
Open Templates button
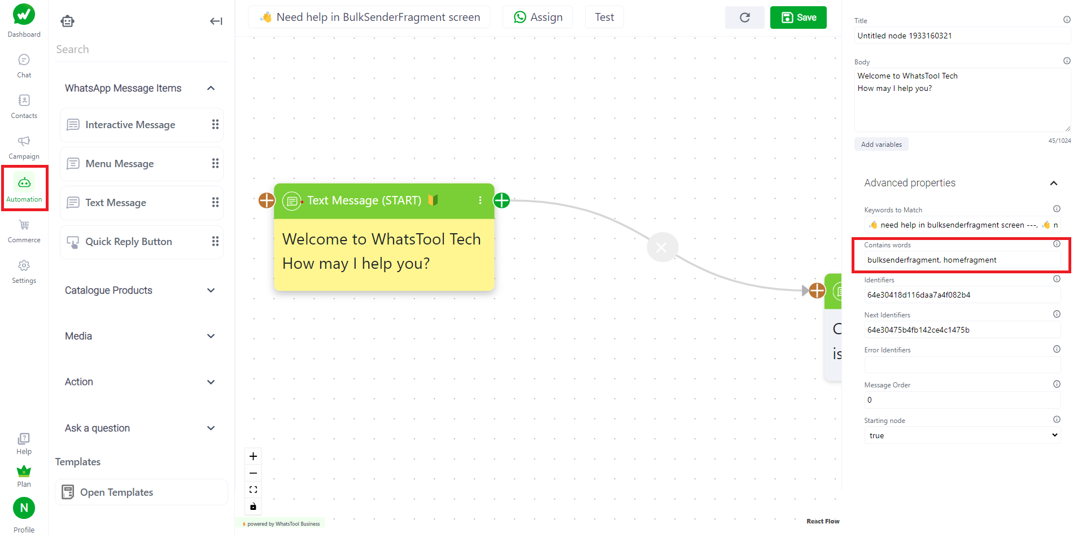pyautogui.click(x=141, y=492)
